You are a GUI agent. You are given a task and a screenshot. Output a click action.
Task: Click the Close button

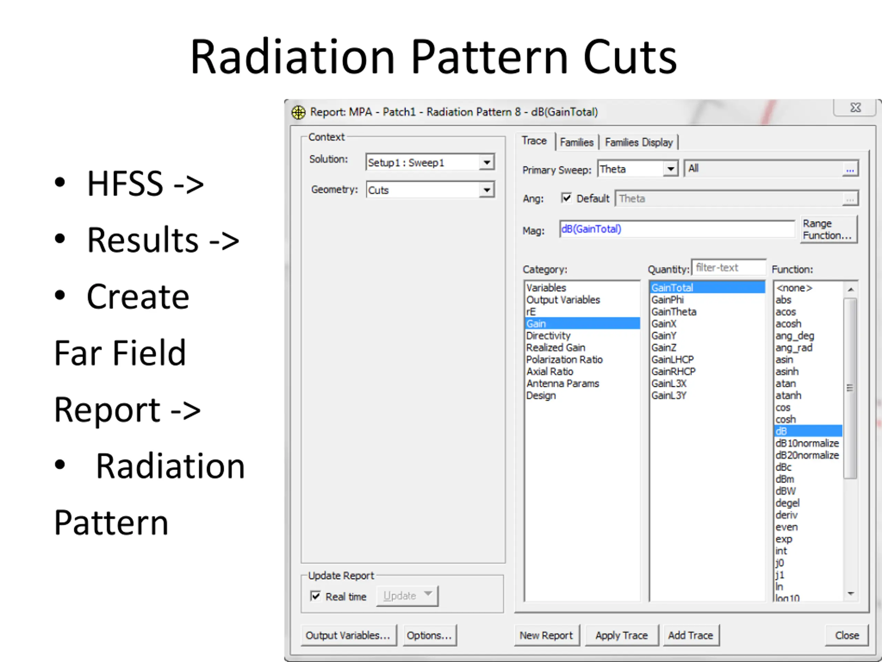pos(847,635)
